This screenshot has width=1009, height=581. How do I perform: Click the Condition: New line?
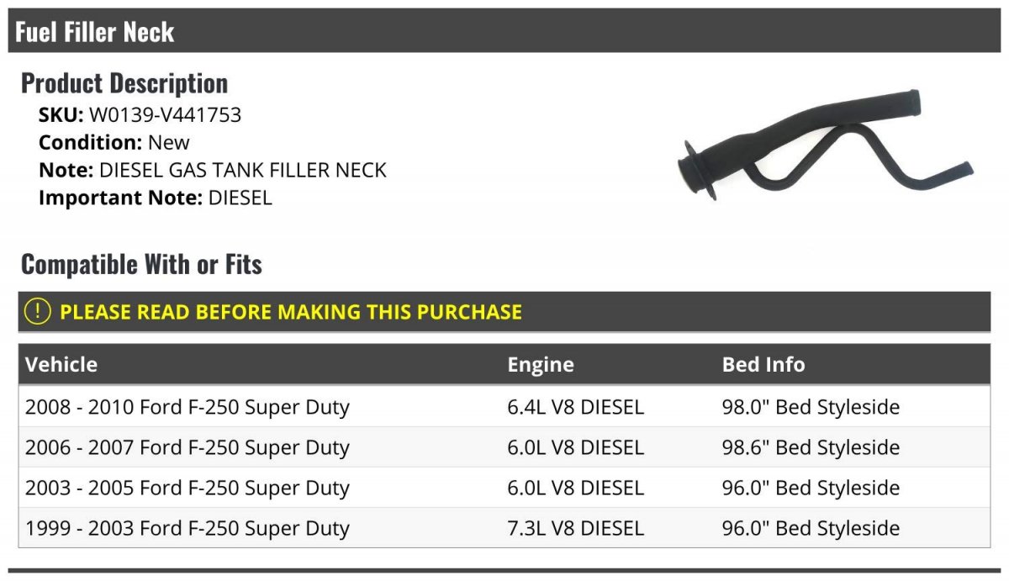114,143
